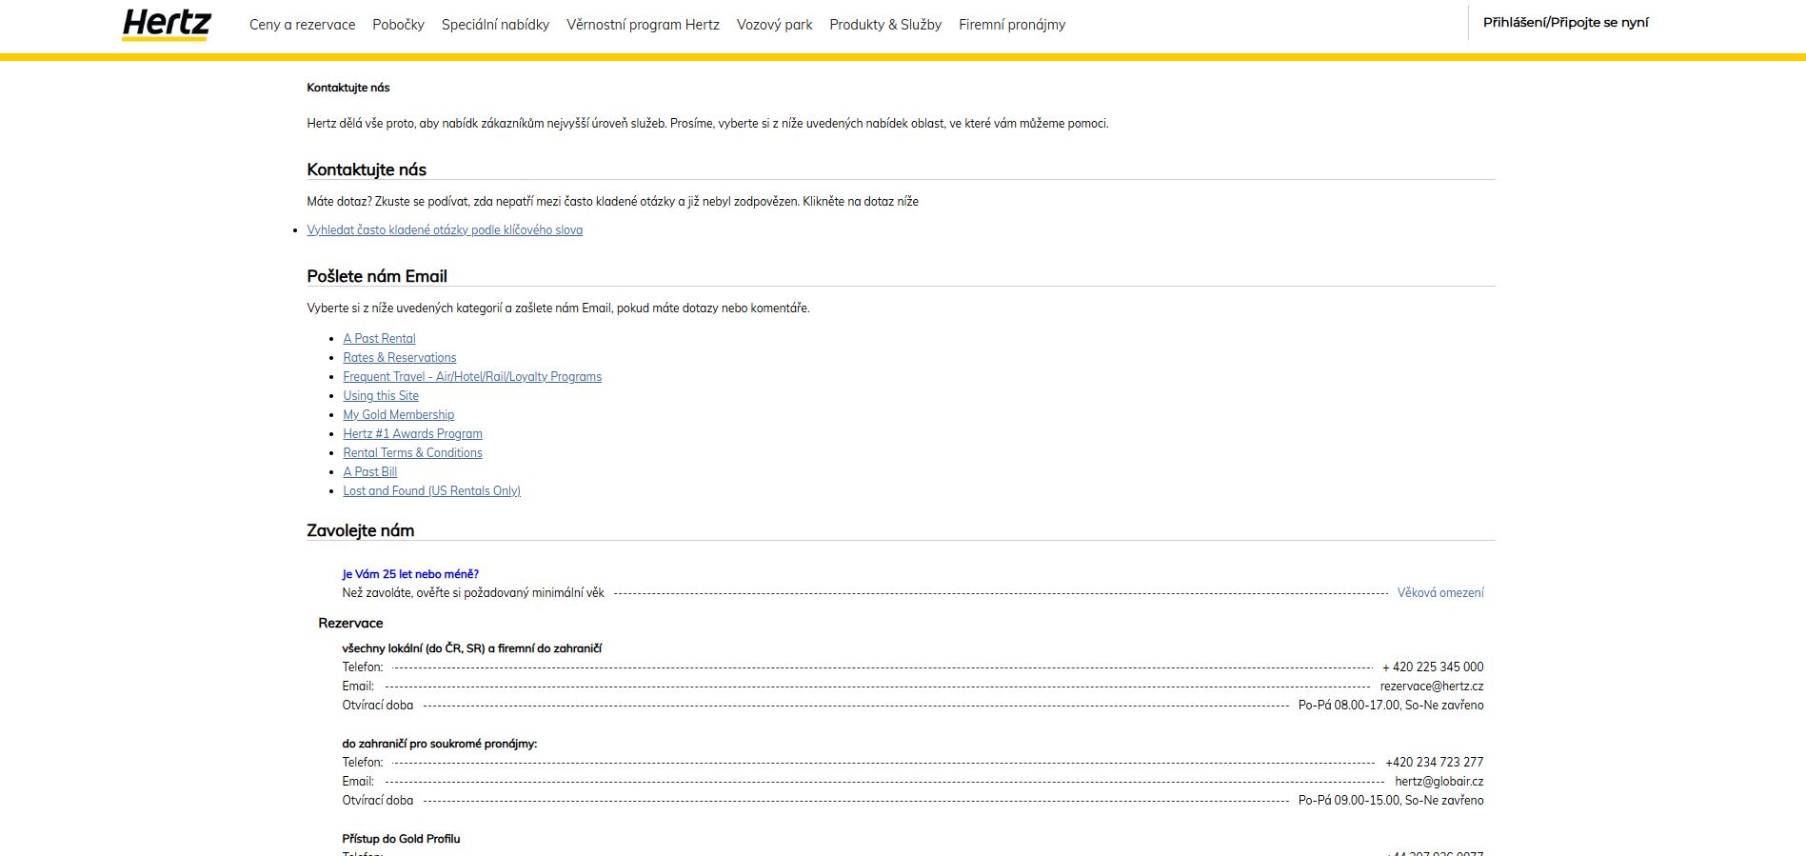
Task: Click Přihlášení/Připojte se nyní
Action: click(x=1565, y=22)
